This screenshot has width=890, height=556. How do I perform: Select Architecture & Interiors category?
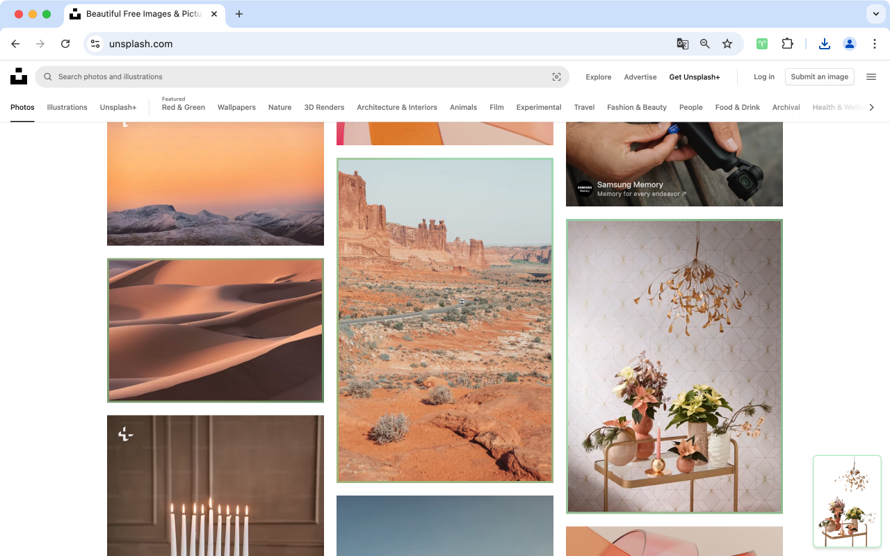(x=396, y=108)
